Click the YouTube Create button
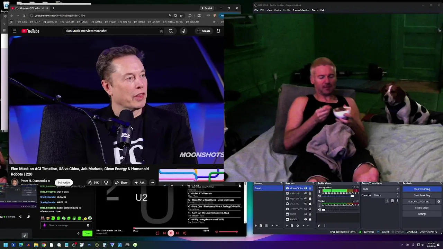This screenshot has width=443, height=249. (204, 31)
